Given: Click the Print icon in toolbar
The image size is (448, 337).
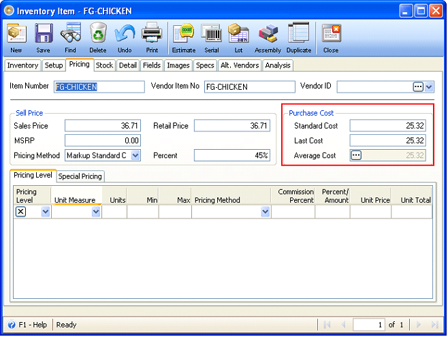Looking at the screenshot, I should tap(152, 34).
